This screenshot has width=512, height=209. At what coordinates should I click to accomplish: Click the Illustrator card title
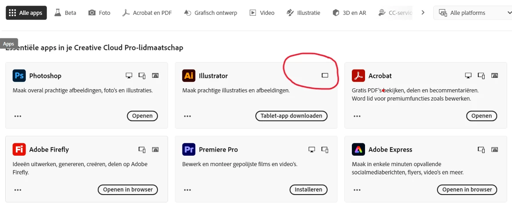tap(213, 76)
